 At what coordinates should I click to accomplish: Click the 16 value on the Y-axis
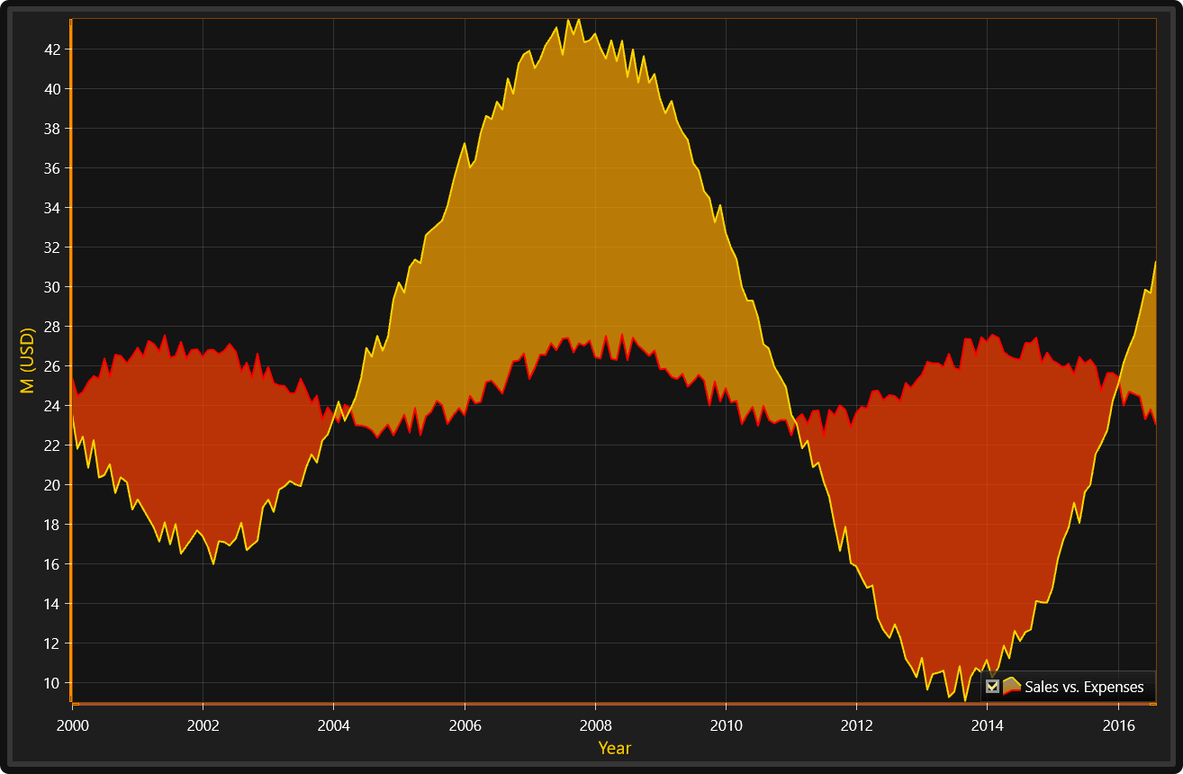pos(52,564)
